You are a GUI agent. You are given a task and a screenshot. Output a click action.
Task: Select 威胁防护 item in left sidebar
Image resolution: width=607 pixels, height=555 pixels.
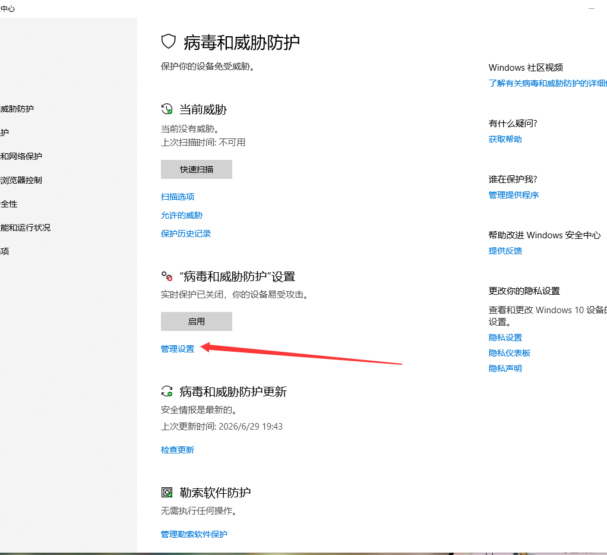point(17,109)
